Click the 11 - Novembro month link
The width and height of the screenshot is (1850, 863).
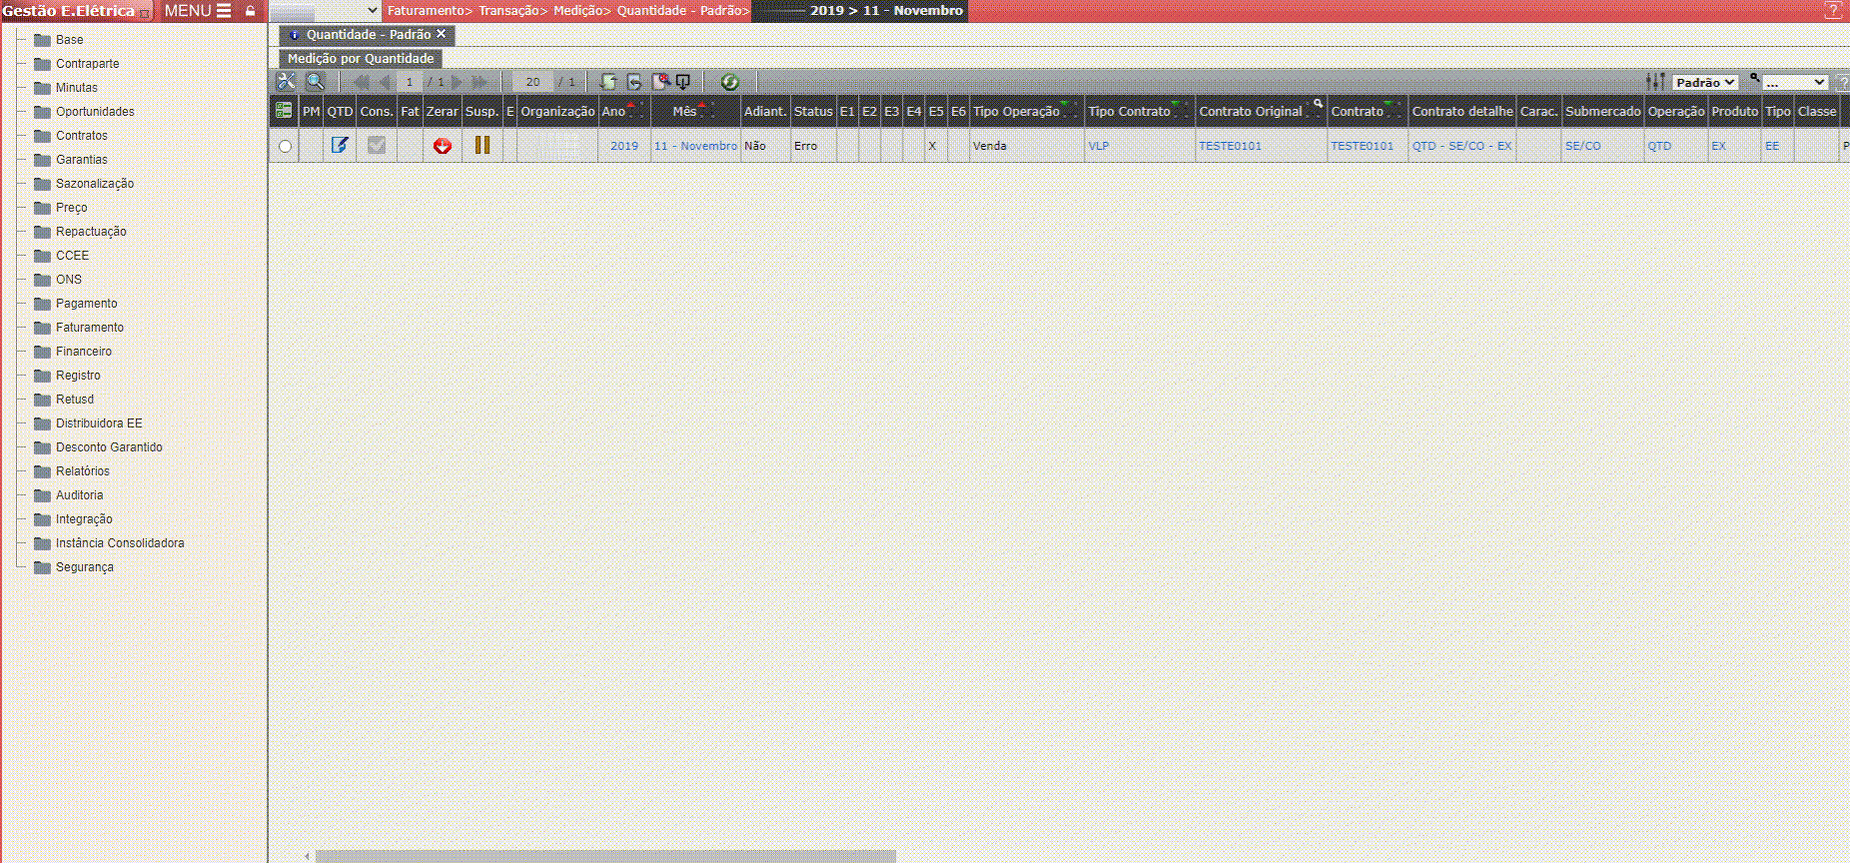pyautogui.click(x=695, y=146)
